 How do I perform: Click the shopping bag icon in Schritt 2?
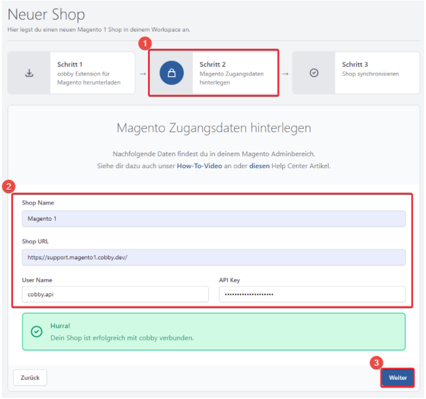pyautogui.click(x=171, y=73)
